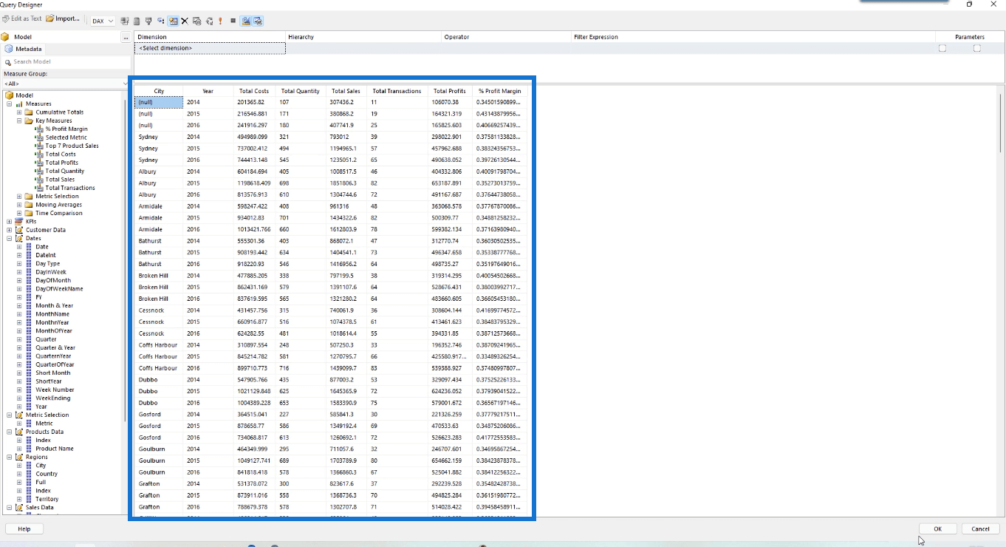Click the Cancel button
1006x547 pixels.
click(980, 529)
